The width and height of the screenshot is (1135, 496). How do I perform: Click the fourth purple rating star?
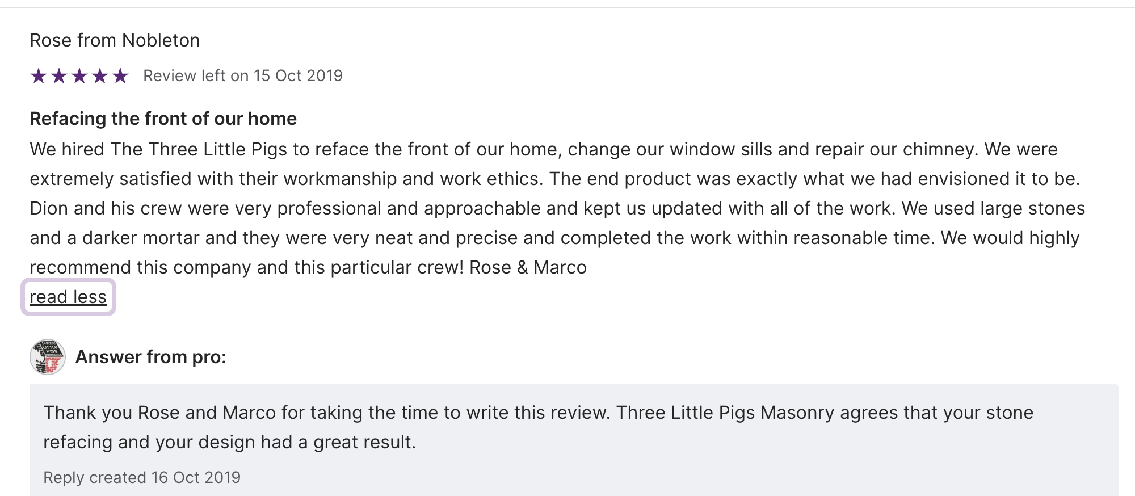100,75
